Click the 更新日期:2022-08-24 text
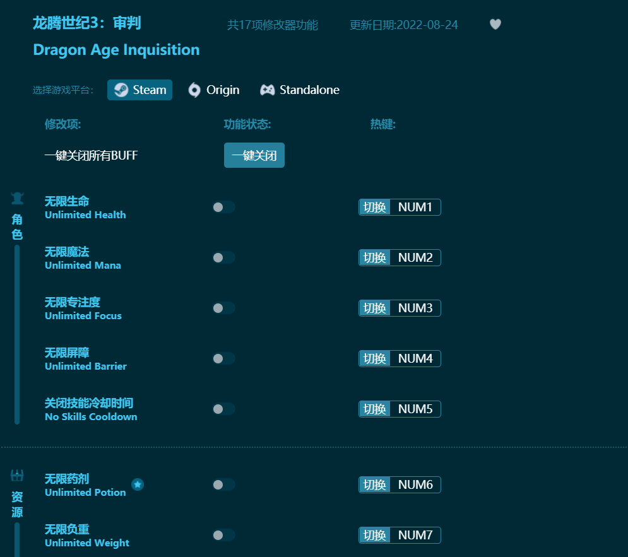Image resolution: width=628 pixels, height=557 pixels. pyautogui.click(x=403, y=25)
